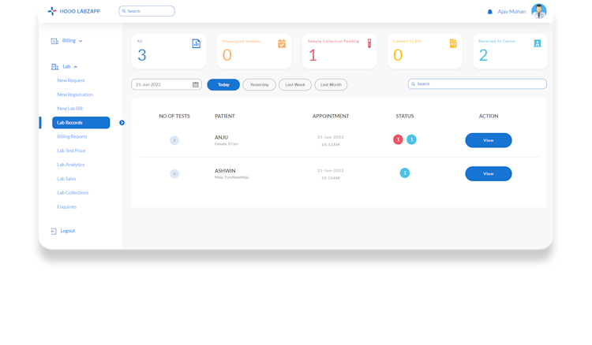Select Convert to Bill count 0
The height and width of the screenshot is (345, 592).
pyautogui.click(x=398, y=55)
